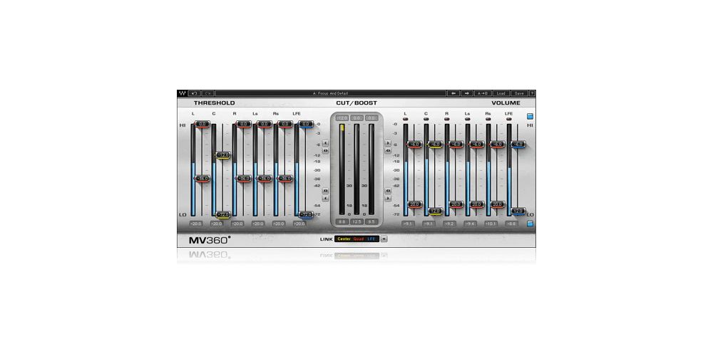The width and height of the screenshot is (713, 356).
Task: Click the Volume Ls output value -9.4
Action: click(470, 224)
